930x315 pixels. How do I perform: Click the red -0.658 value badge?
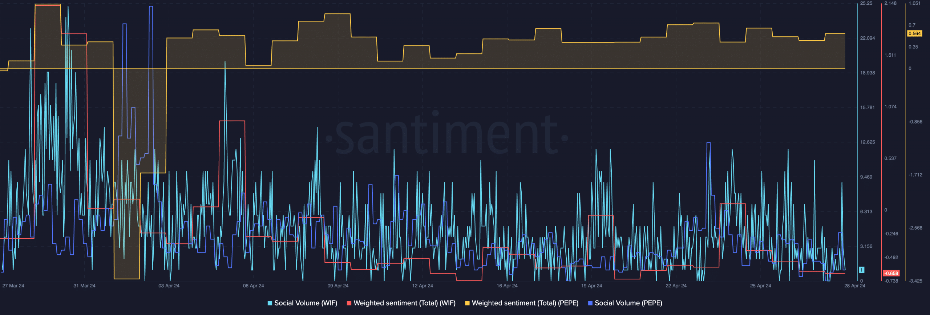click(891, 273)
